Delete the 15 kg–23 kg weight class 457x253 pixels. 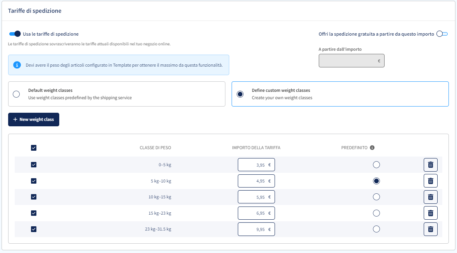click(x=431, y=213)
